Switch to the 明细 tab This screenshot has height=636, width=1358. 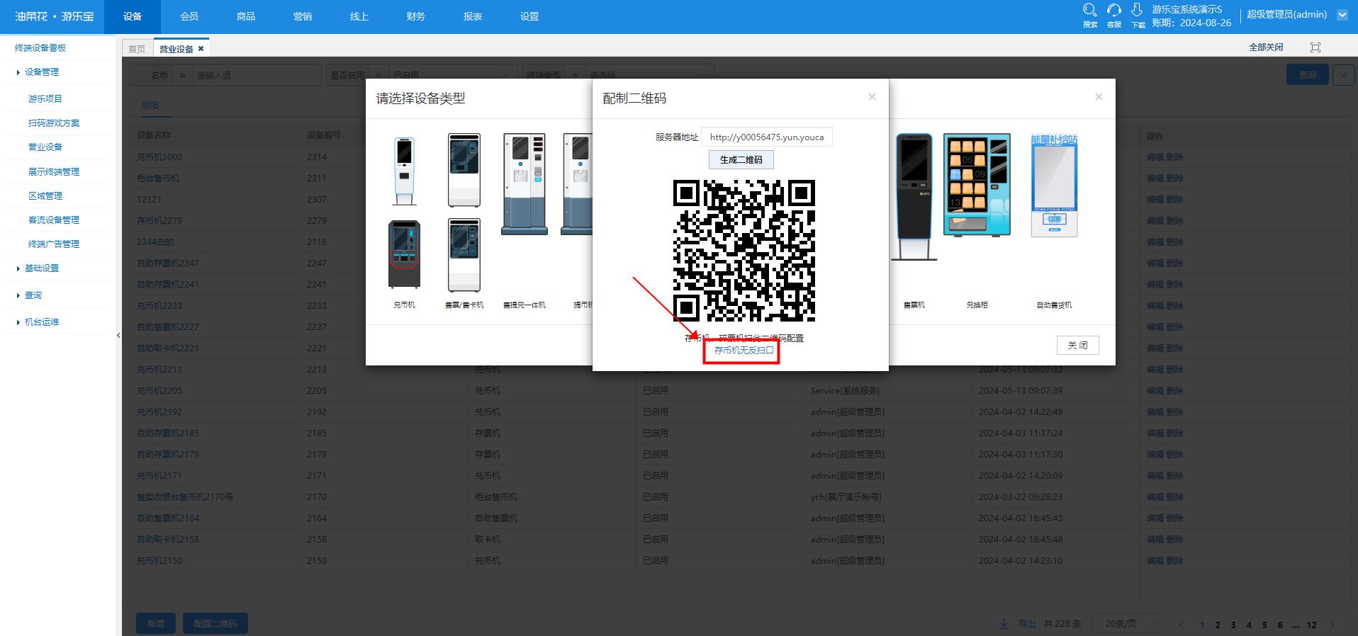pos(150,105)
